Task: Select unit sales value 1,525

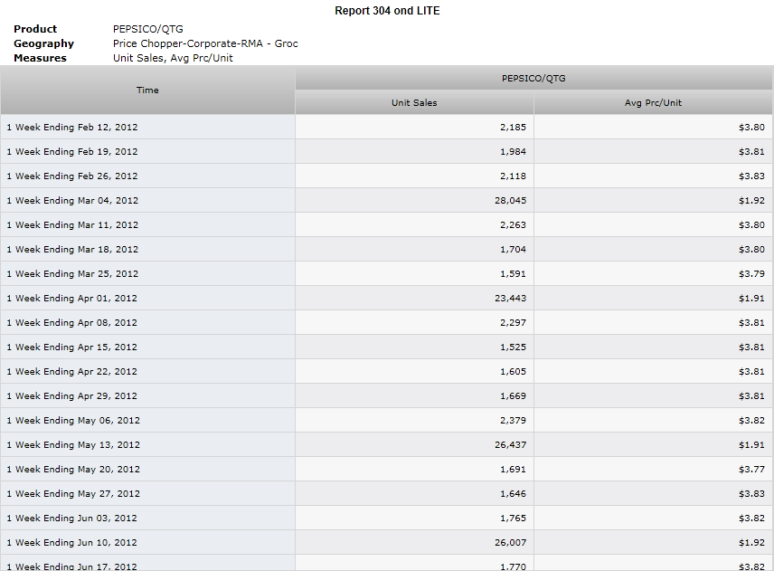Action: [513, 347]
